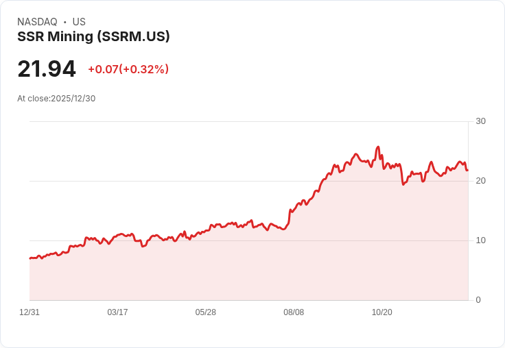Click the NASDAQ exchange label
The image size is (505, 348).
pos(37,22)
